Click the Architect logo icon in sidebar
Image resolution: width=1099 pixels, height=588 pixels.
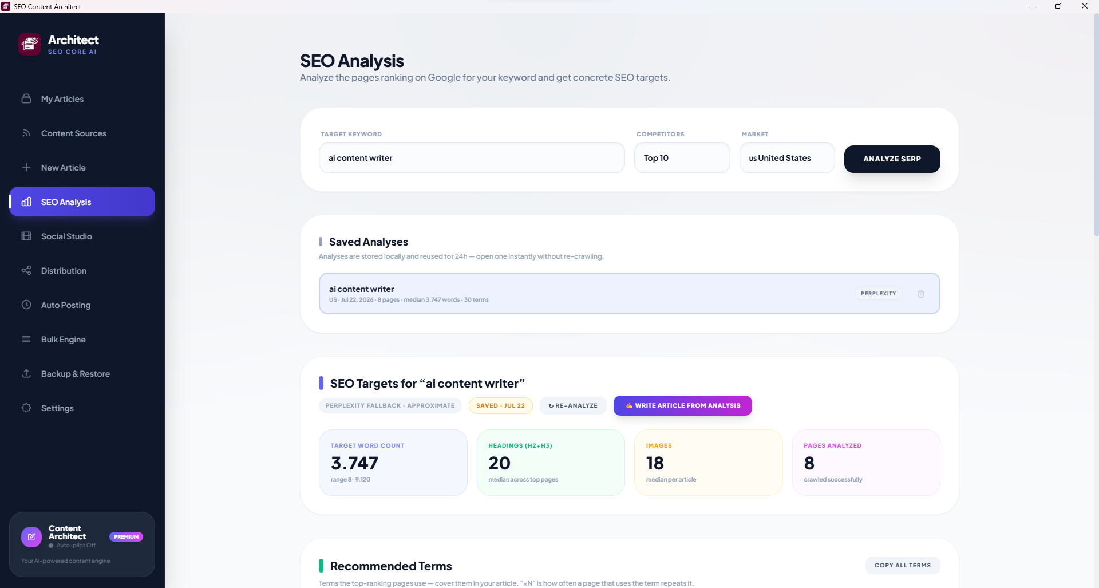pyautogui.click(x=30, y=44)
